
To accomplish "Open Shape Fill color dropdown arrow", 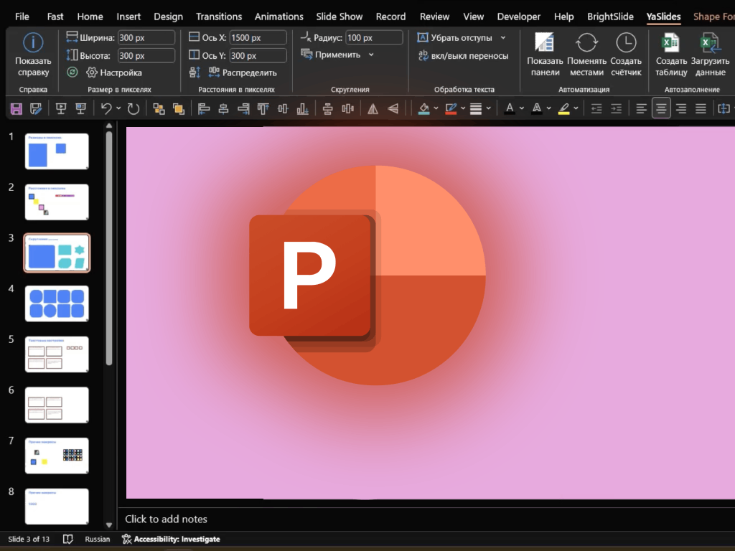I will [436, 109].
